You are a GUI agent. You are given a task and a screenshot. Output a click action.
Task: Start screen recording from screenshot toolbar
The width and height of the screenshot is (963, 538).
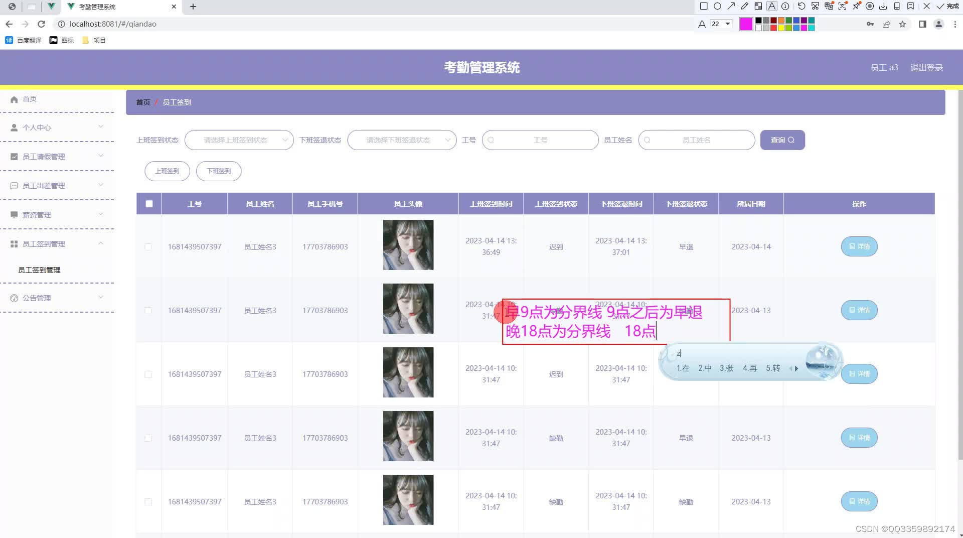click(x=870, y=7)
